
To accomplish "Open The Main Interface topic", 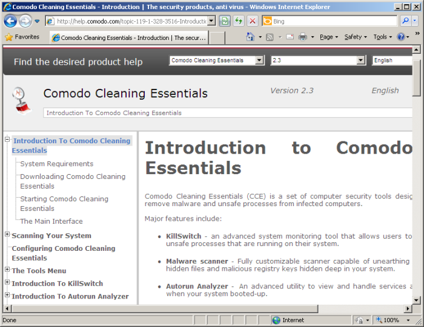I will pyautogui.click(x=51, y=221).
